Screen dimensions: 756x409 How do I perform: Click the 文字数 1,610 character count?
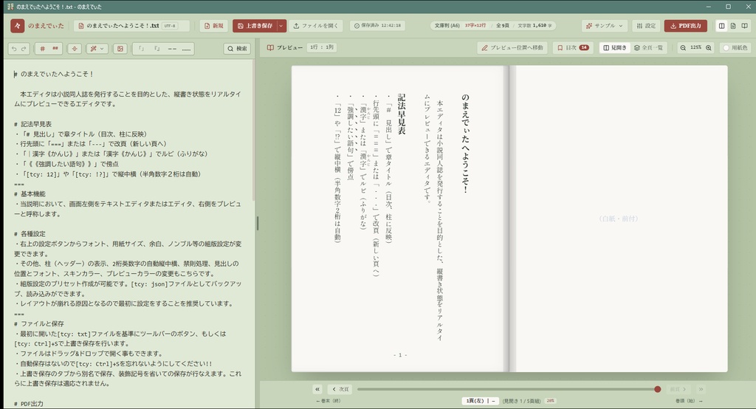point(535,26)
